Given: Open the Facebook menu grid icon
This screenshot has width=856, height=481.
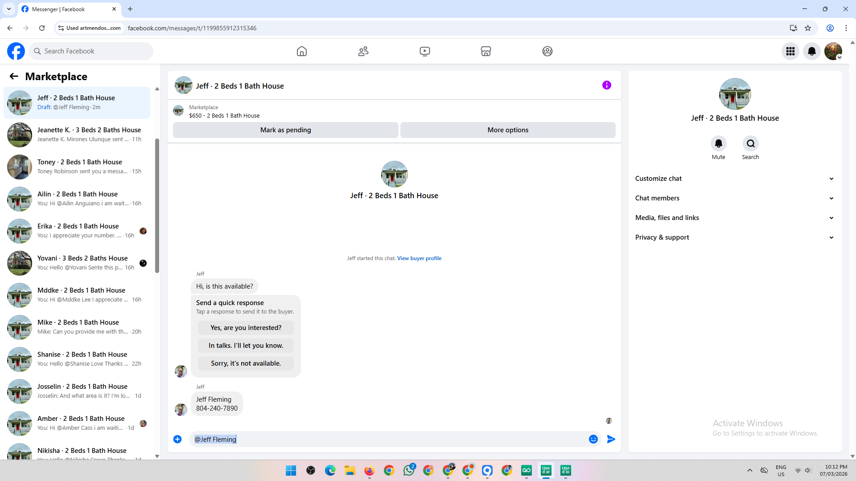Looking at the screenshot, I should click(790, 51).
